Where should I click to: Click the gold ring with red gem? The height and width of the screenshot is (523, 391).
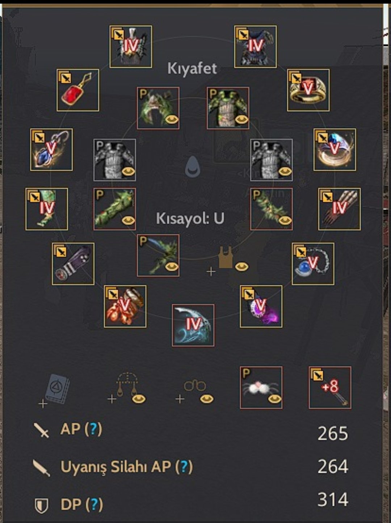(x=308, y=90)
